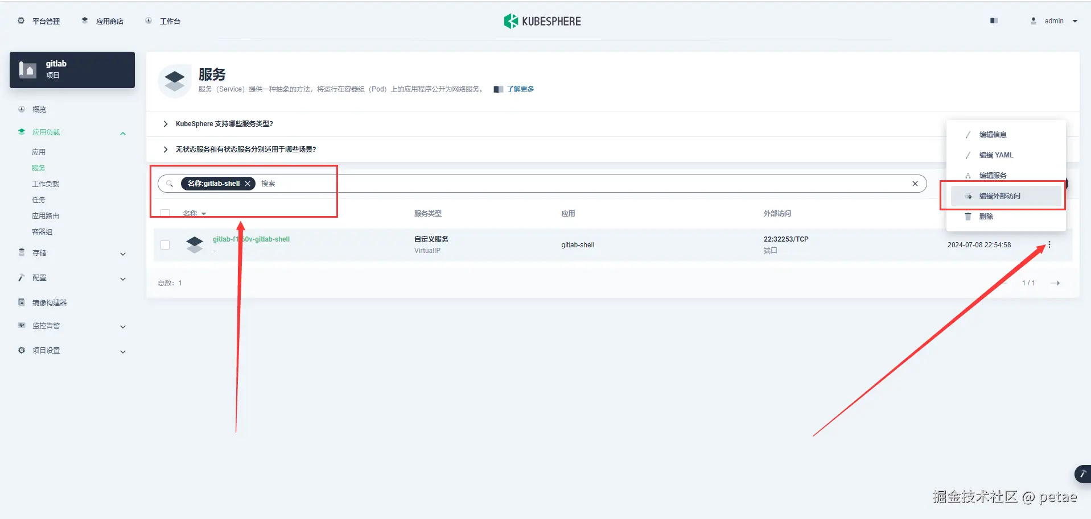1091x519 pixels.
Task: Open 应用路由 in sidebar
Action: tap(46, 215)
